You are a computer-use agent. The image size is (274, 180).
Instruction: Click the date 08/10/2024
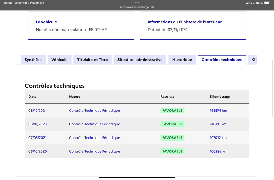click(x=38, y=110)
